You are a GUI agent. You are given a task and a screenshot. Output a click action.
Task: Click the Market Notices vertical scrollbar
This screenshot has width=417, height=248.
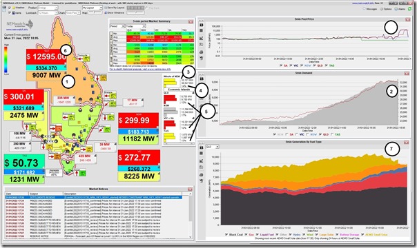coord(191,216)
